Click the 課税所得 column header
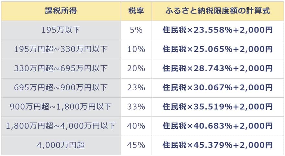Image resolution: width=285 pixels, height=156 pixels. (61, 11)
